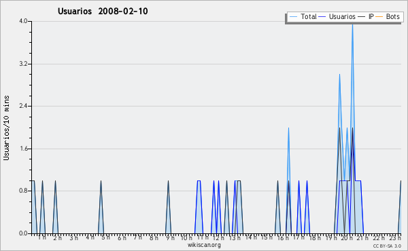Click the 'Bots' legend entry
This screenshot has height=251, width=408.
tap(388, 16)
